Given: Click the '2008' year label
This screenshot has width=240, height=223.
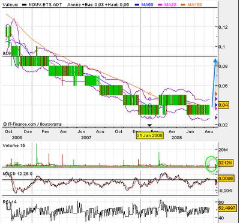Looking at the screenshot, I should click(177, 138).
